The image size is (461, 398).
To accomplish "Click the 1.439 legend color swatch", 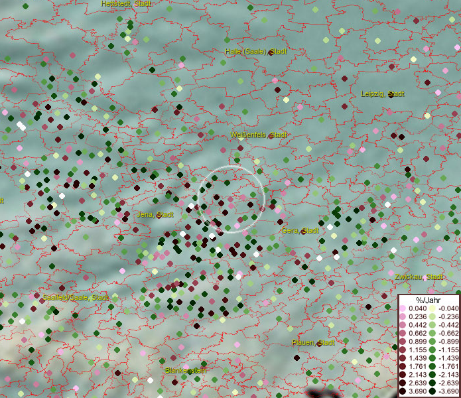I will coord(403,358).
